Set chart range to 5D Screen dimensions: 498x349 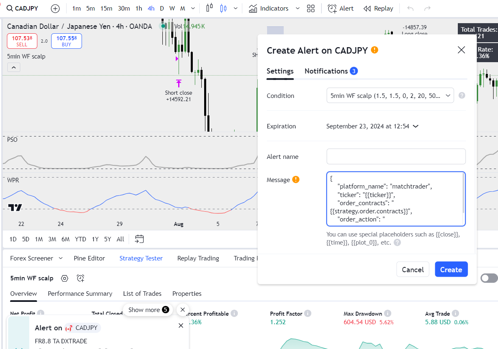(x=26, y=239)
